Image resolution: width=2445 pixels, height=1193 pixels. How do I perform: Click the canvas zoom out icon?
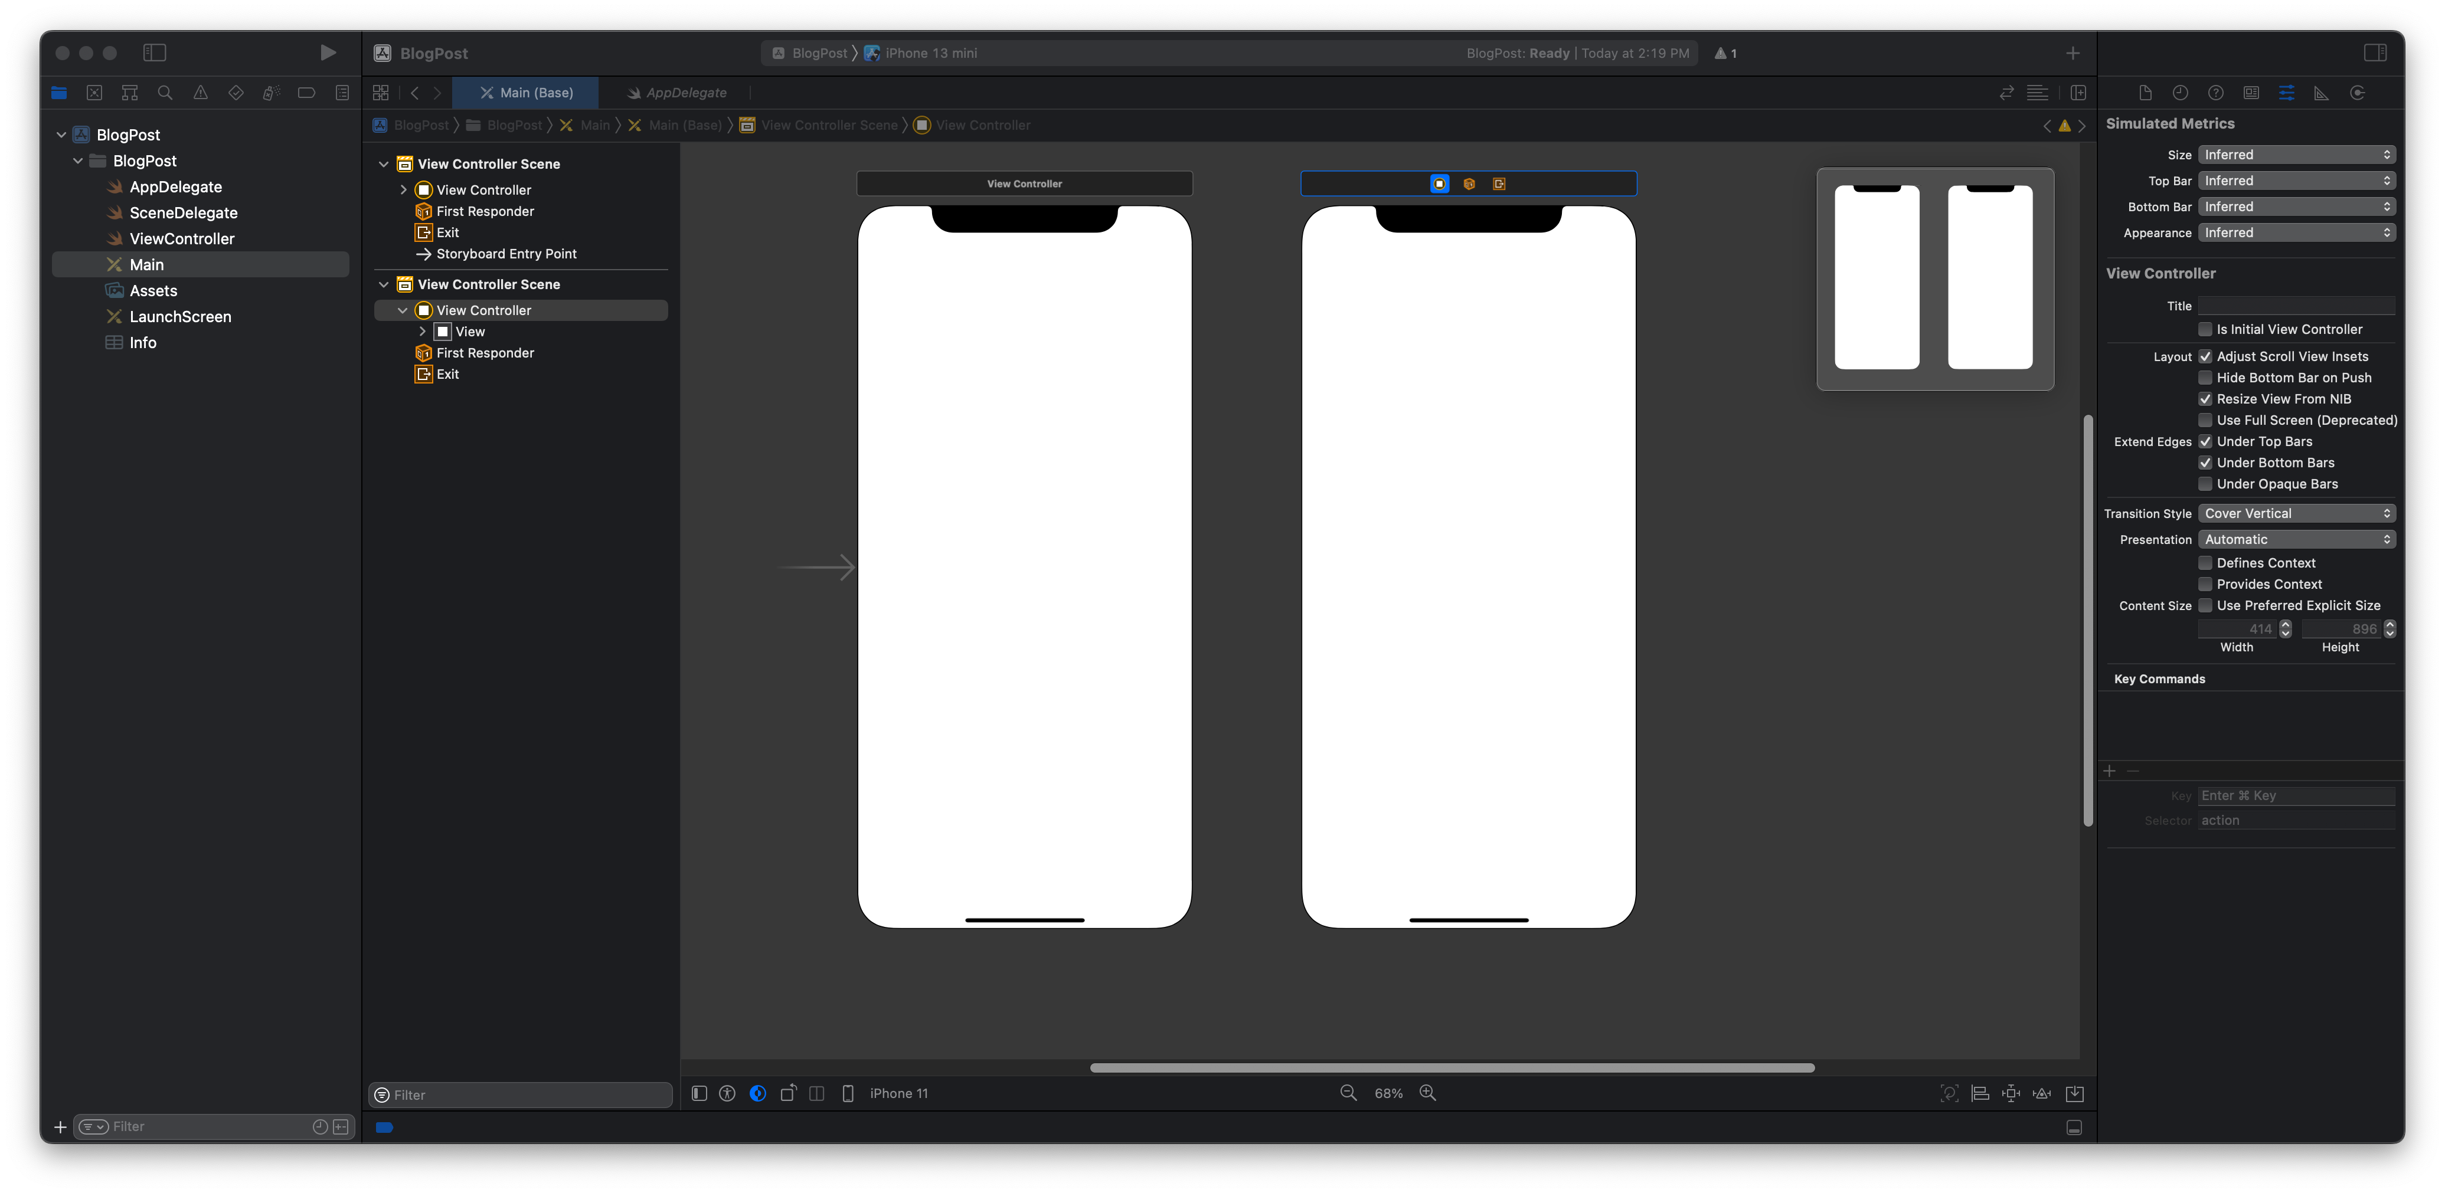(x=1348, y=1093)
